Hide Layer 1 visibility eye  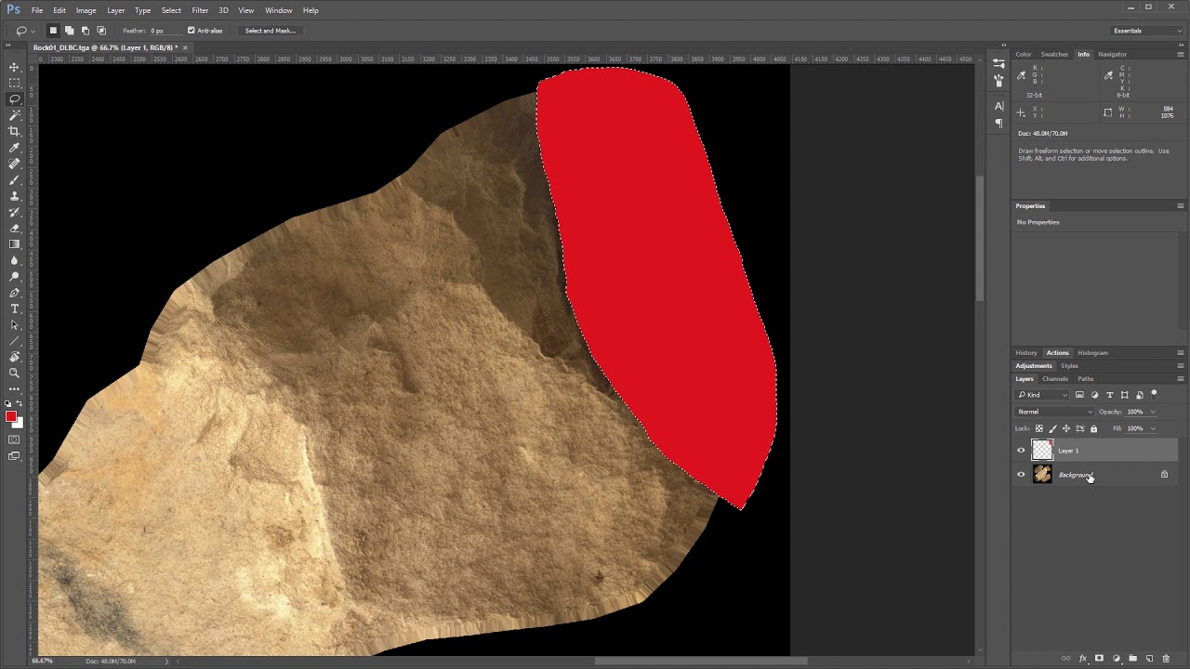pyautogui.click(x=1021, y=451)
